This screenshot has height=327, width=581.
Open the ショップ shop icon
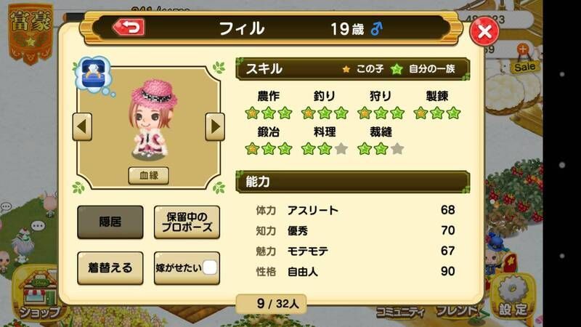point(39,295)
